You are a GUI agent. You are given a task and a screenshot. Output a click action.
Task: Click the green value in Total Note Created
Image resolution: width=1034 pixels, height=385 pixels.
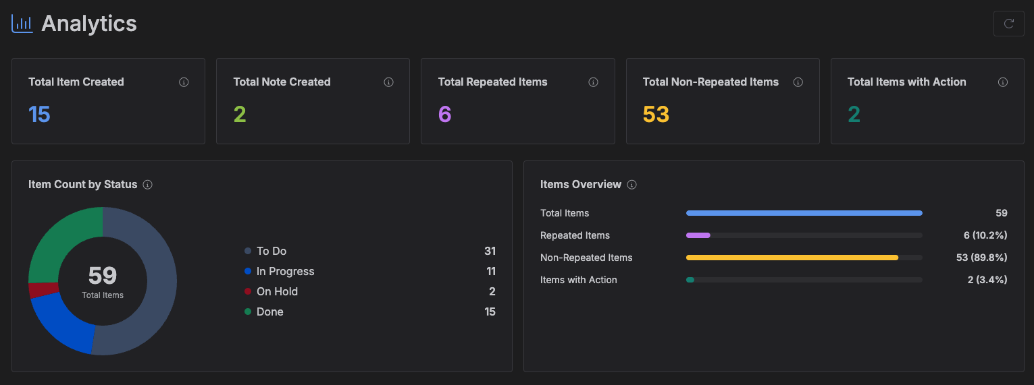(240, 114)
